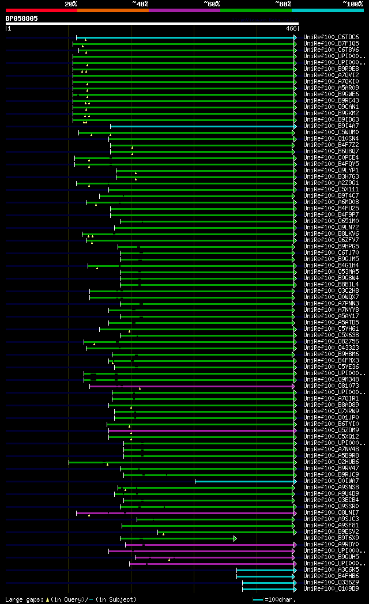The width and height of the screenshot is (369, 604).
Task: Click the query end position label 466
Action: click(x=291, y=28)
